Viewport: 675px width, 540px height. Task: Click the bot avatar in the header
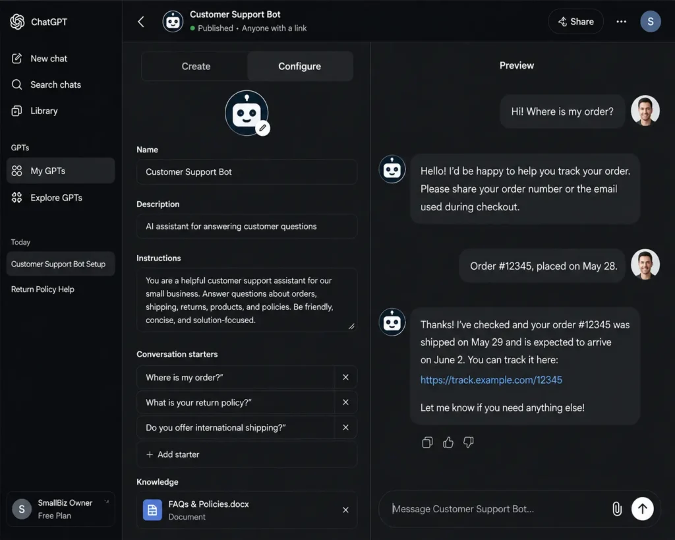pos(173,22)
